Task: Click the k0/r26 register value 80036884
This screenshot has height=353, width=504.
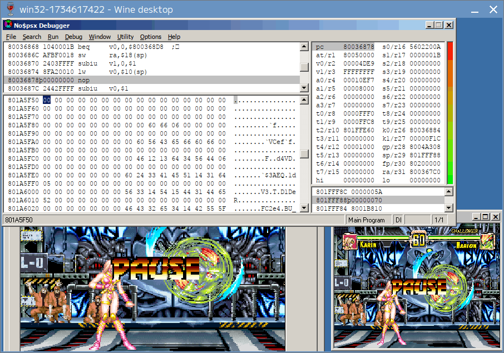Action: click(425, 131)
